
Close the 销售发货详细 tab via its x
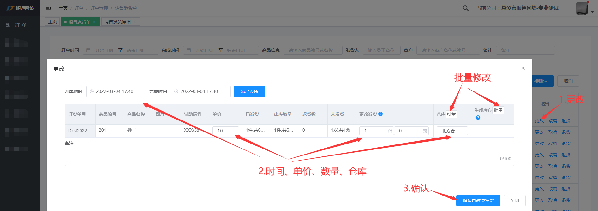(x=135, y=22)
